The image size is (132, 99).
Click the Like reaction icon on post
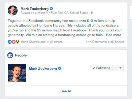click(x=10, y=42)
